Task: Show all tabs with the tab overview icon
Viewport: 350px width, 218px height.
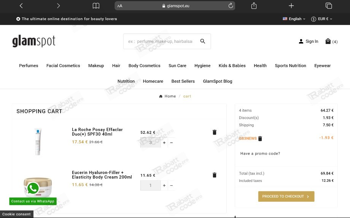Action: click(329, 6)
